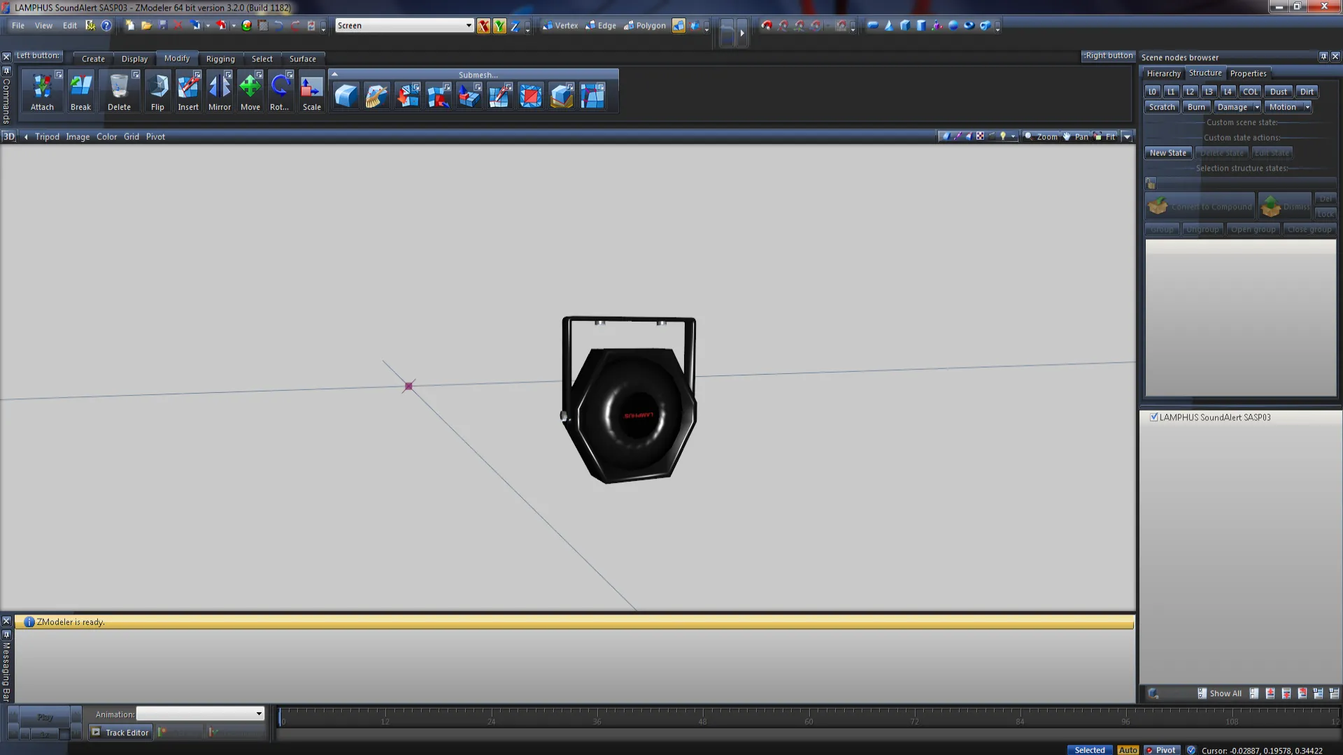
Task: Open the Screen coordinate system dropdown
Action: tap(468, 26)
